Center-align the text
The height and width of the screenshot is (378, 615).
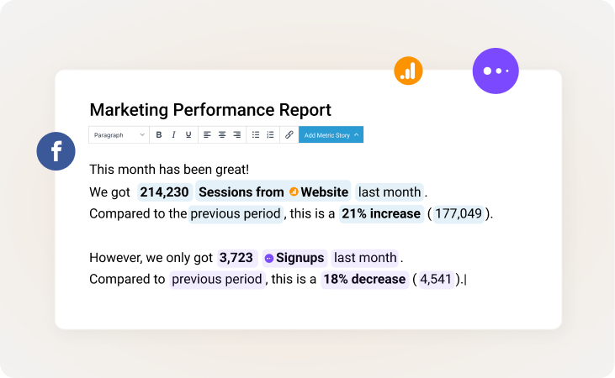tap(222, 134)
